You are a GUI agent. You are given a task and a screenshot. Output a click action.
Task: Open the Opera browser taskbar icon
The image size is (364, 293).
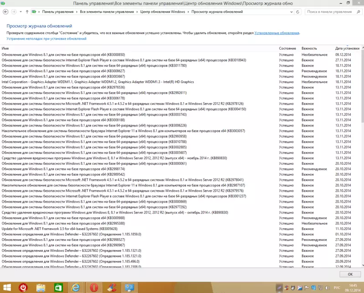point(94,288)
